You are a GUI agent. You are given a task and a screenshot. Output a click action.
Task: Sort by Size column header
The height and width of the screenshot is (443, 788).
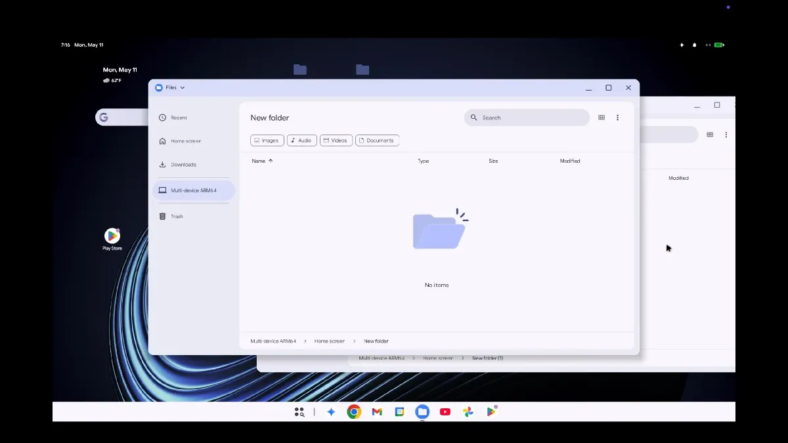tap(493, 161)
